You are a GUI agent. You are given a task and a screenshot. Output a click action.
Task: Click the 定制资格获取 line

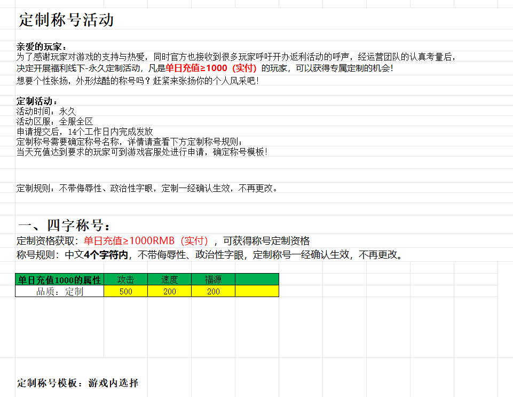[x=163, y=241]
